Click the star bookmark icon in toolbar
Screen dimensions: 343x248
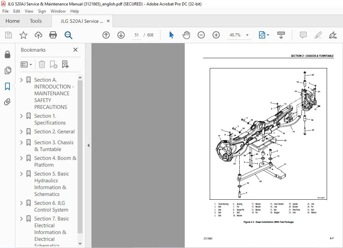(23, 35)
